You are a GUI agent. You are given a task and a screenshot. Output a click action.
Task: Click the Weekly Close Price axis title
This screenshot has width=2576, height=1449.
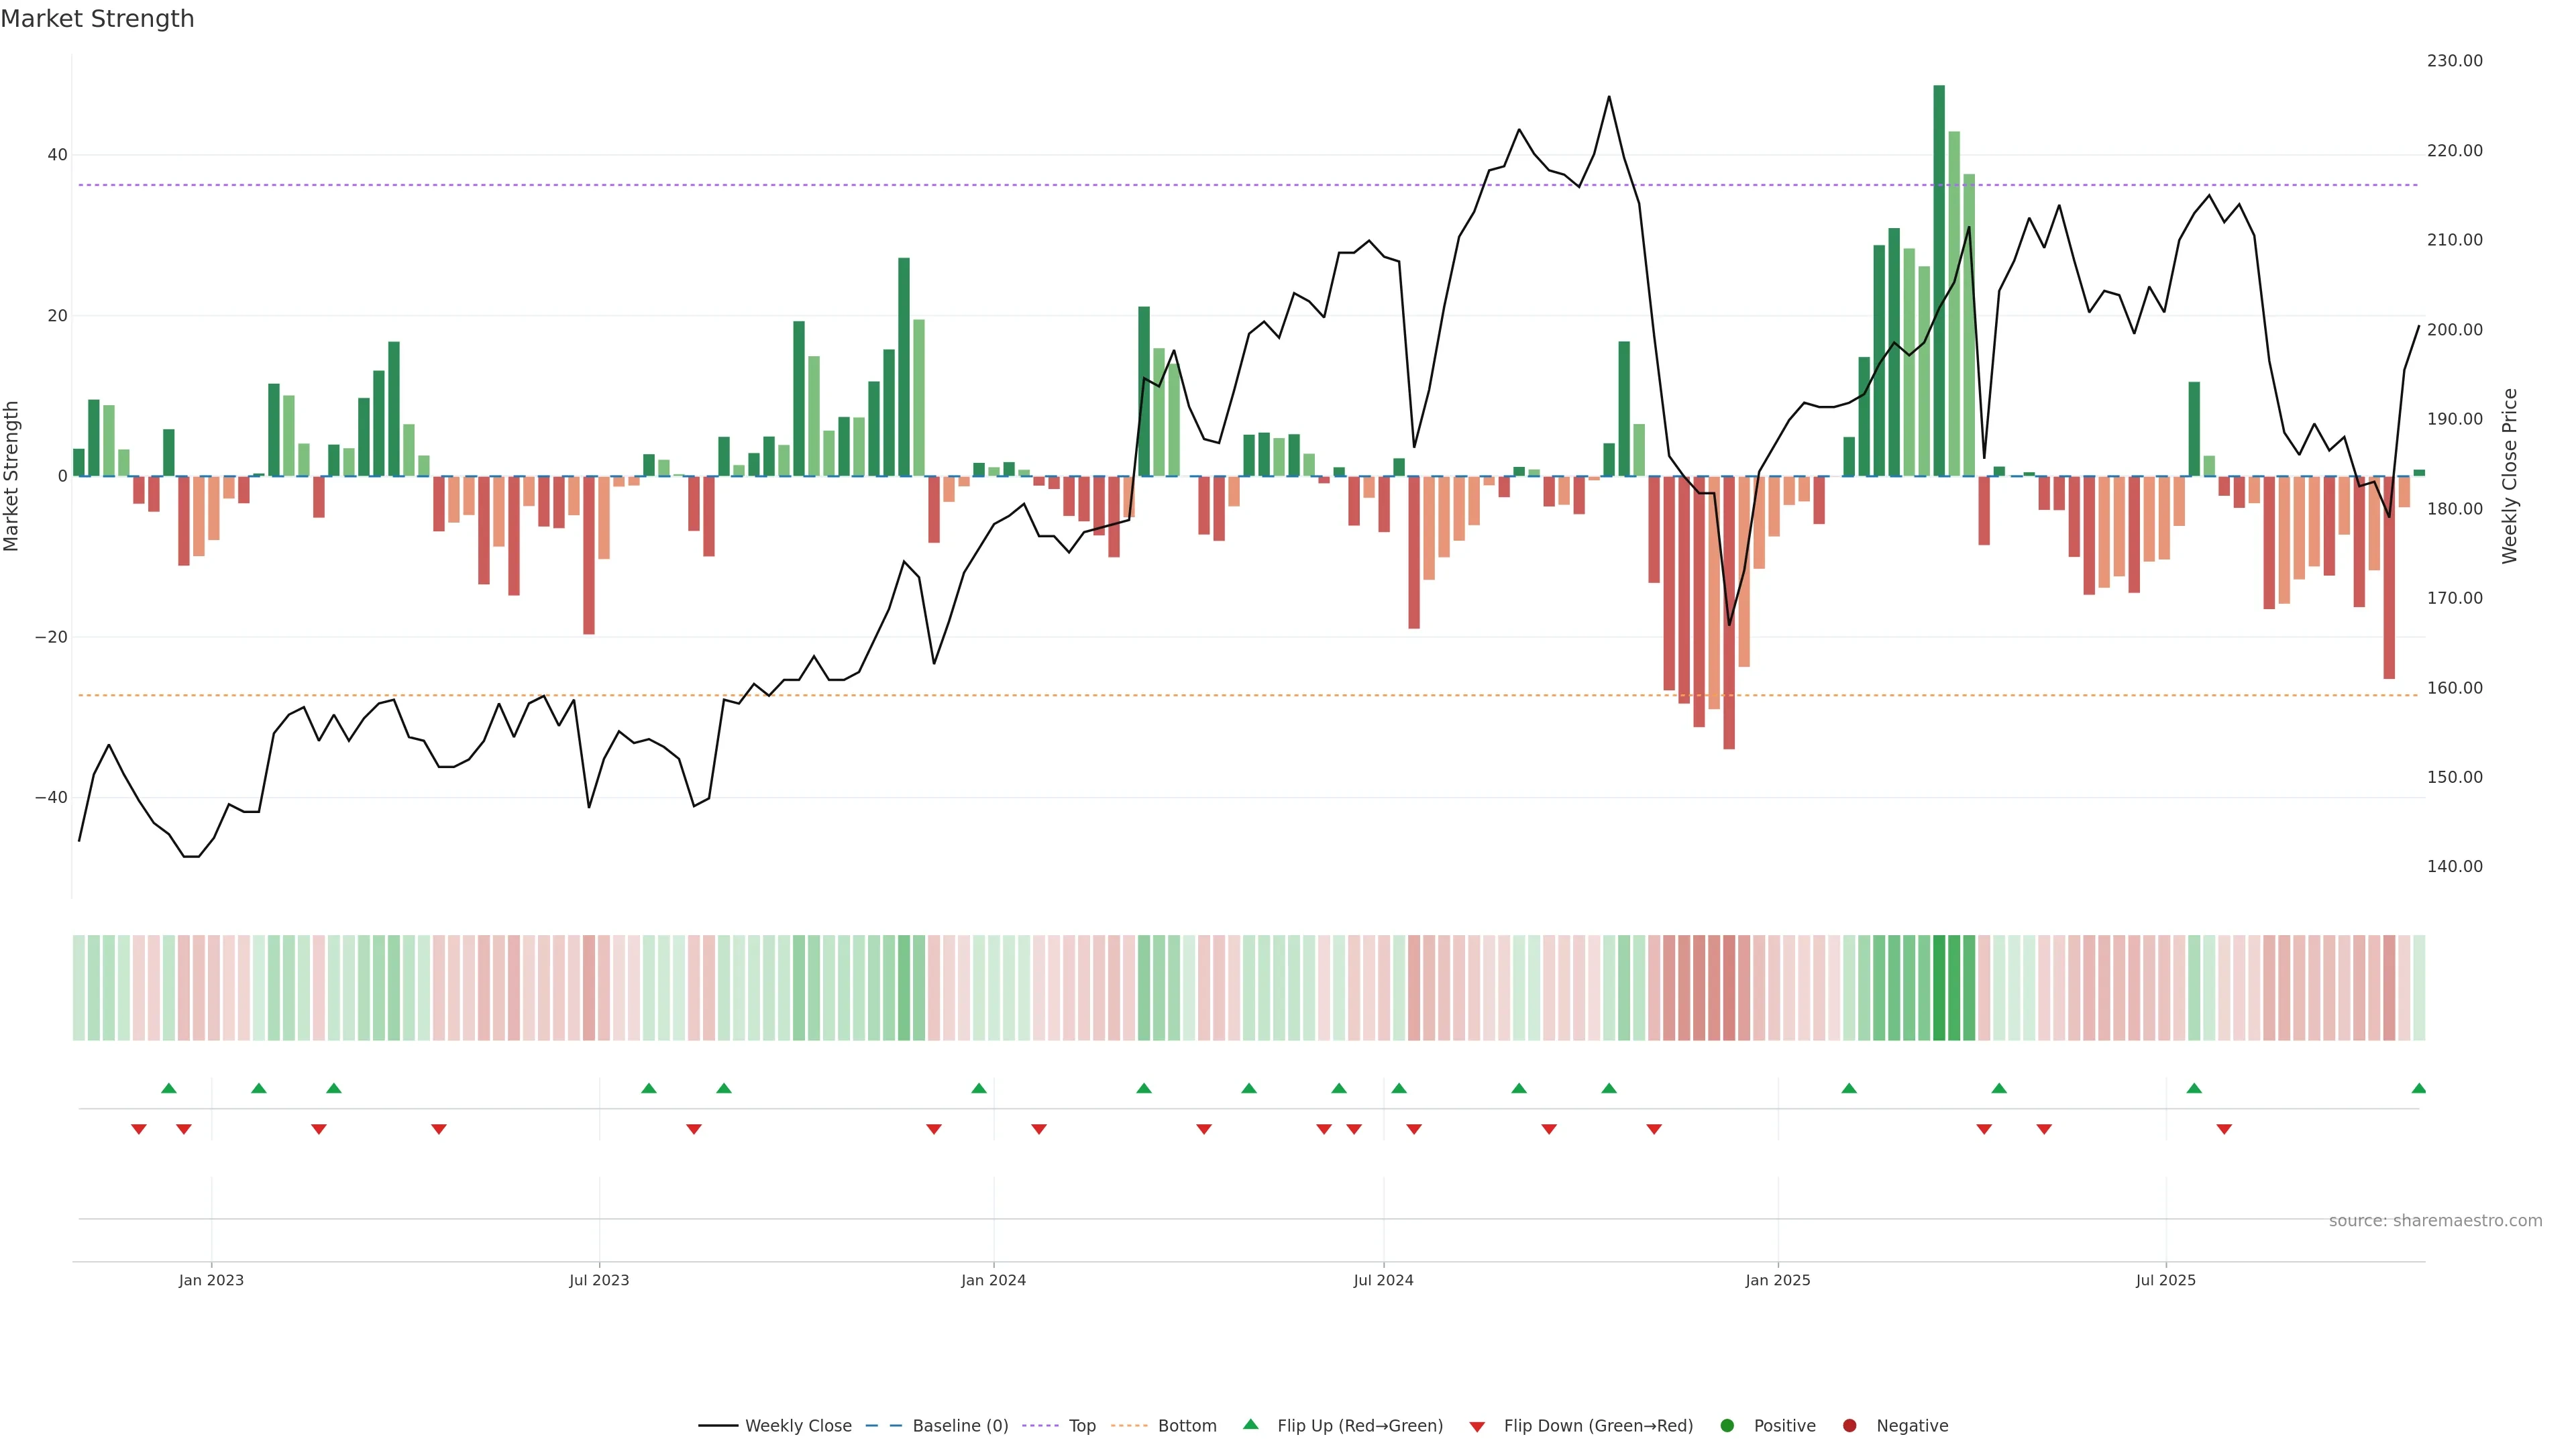click(2510, 476)
